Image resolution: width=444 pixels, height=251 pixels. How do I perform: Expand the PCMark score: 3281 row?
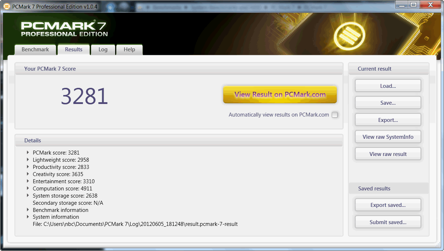point(28,152)
